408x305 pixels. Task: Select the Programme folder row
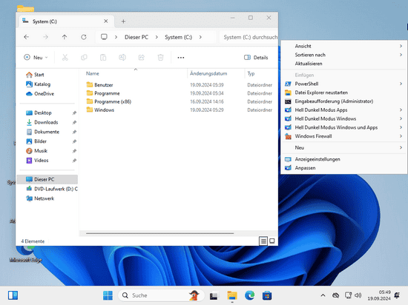[x=180, y=93]
